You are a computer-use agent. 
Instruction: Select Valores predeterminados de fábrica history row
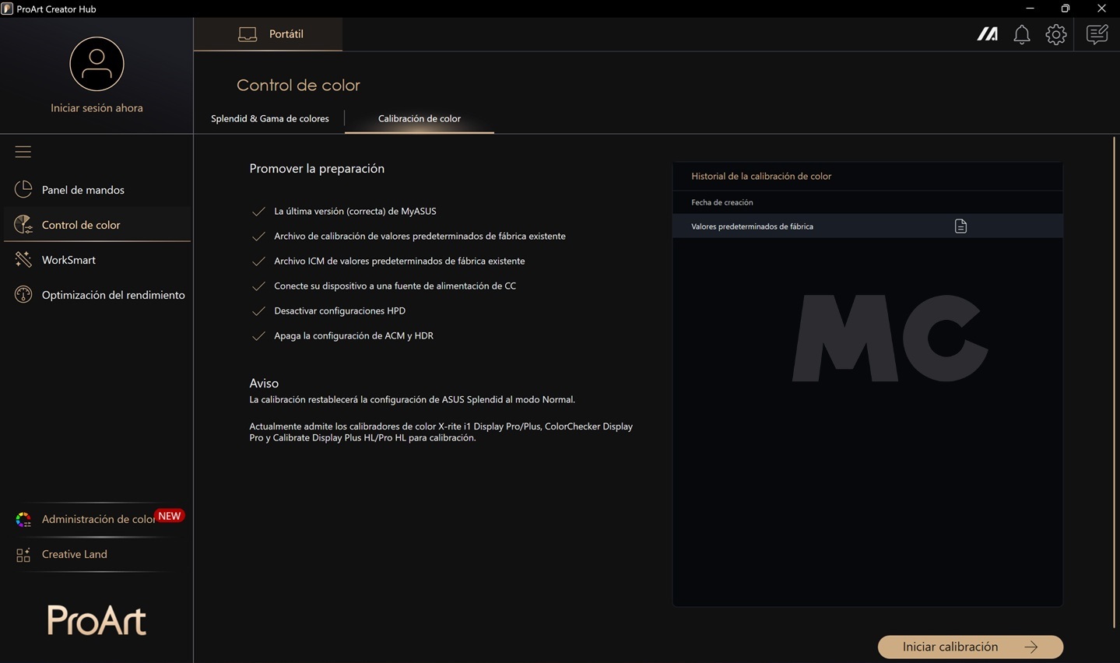[x=868, y=226]
